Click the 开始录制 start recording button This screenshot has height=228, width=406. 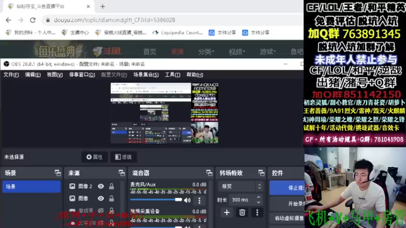tap(287, 204)
